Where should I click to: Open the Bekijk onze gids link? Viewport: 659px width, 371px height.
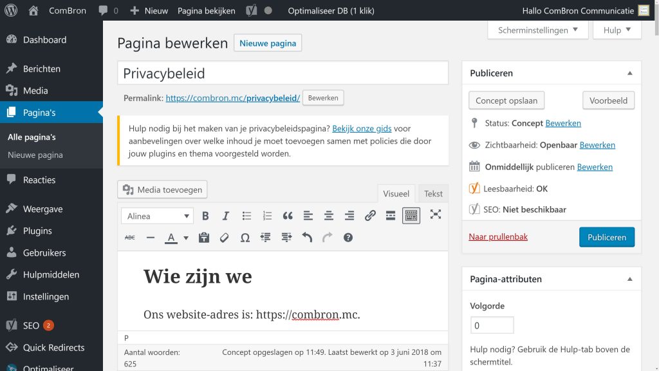(362, 128)
